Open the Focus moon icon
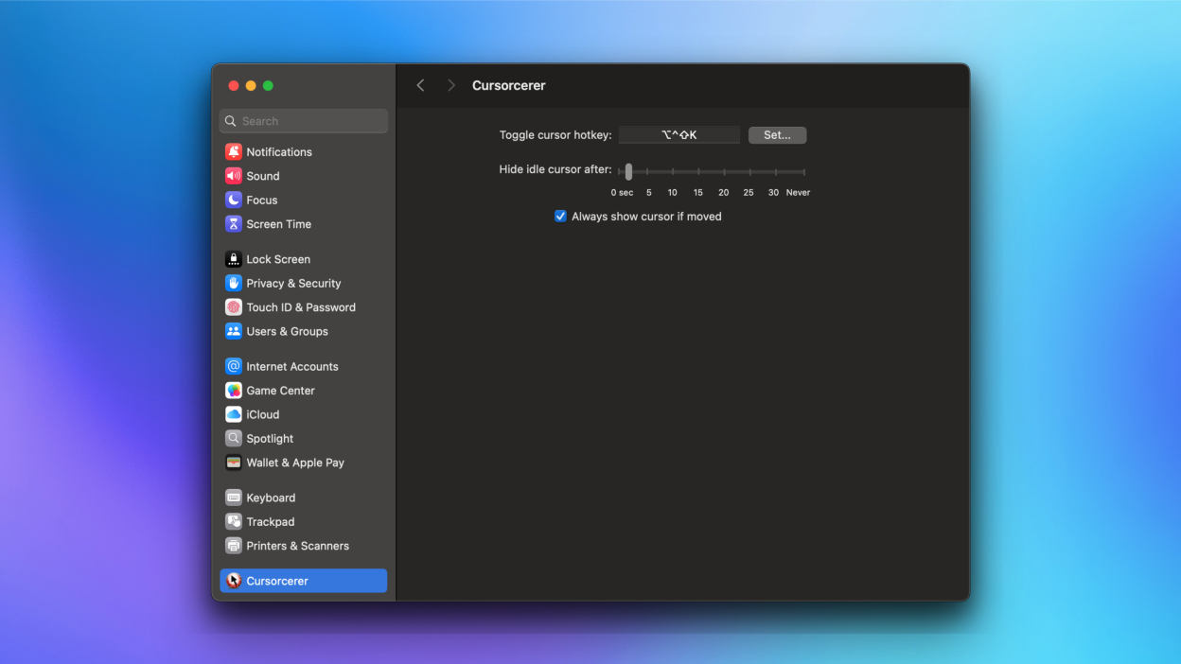The image size is (1181, 664). [x=234, y=200]
